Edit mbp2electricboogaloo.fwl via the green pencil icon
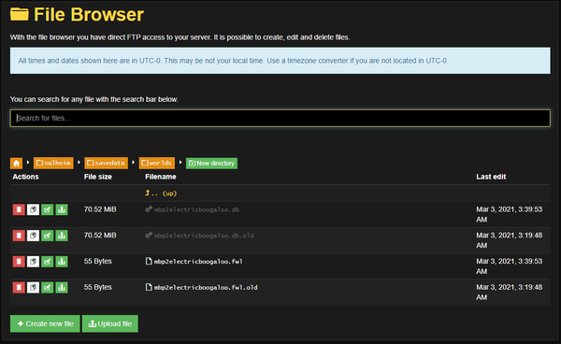Viewport: 561px width, 344px height. (x=48, y=262)
